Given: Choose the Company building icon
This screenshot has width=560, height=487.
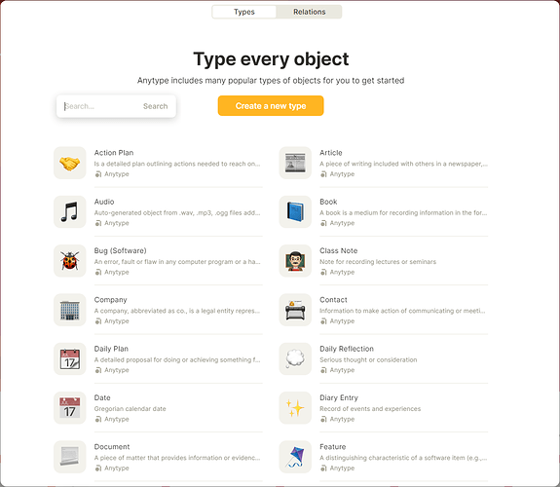Looking at the screenshot, I should point(70,310).
